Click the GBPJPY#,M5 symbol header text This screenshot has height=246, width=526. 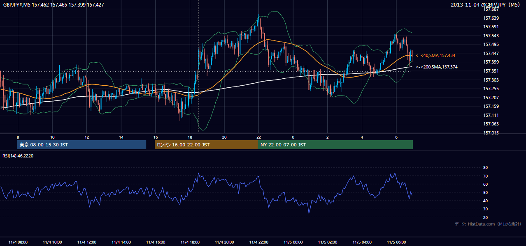(x=54, y=5)
